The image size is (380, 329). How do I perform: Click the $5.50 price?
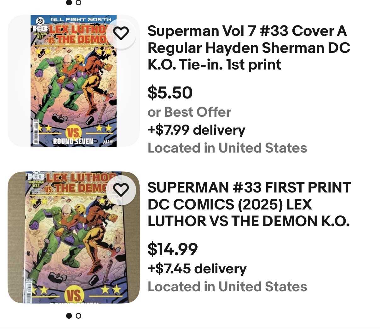170,92
